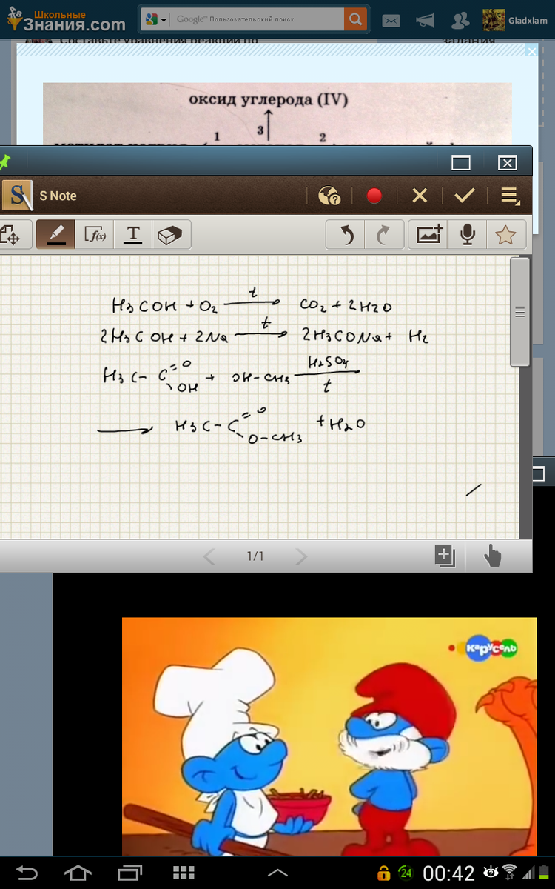This screenshot has width=555, height=889.
Task: Redo the last stroke
Action: (x=384, y=235)
